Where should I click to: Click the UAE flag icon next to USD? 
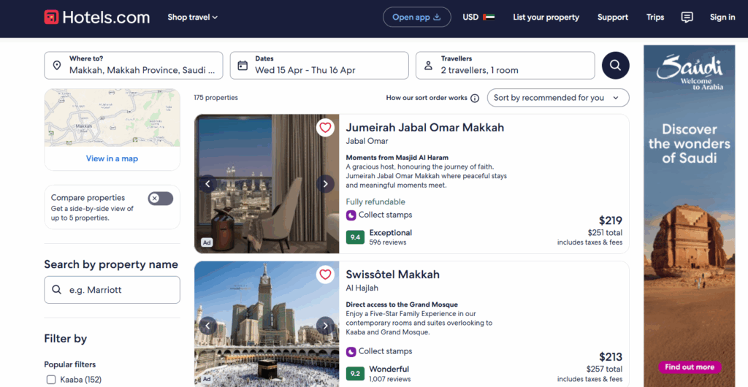(x=489, y=17)
